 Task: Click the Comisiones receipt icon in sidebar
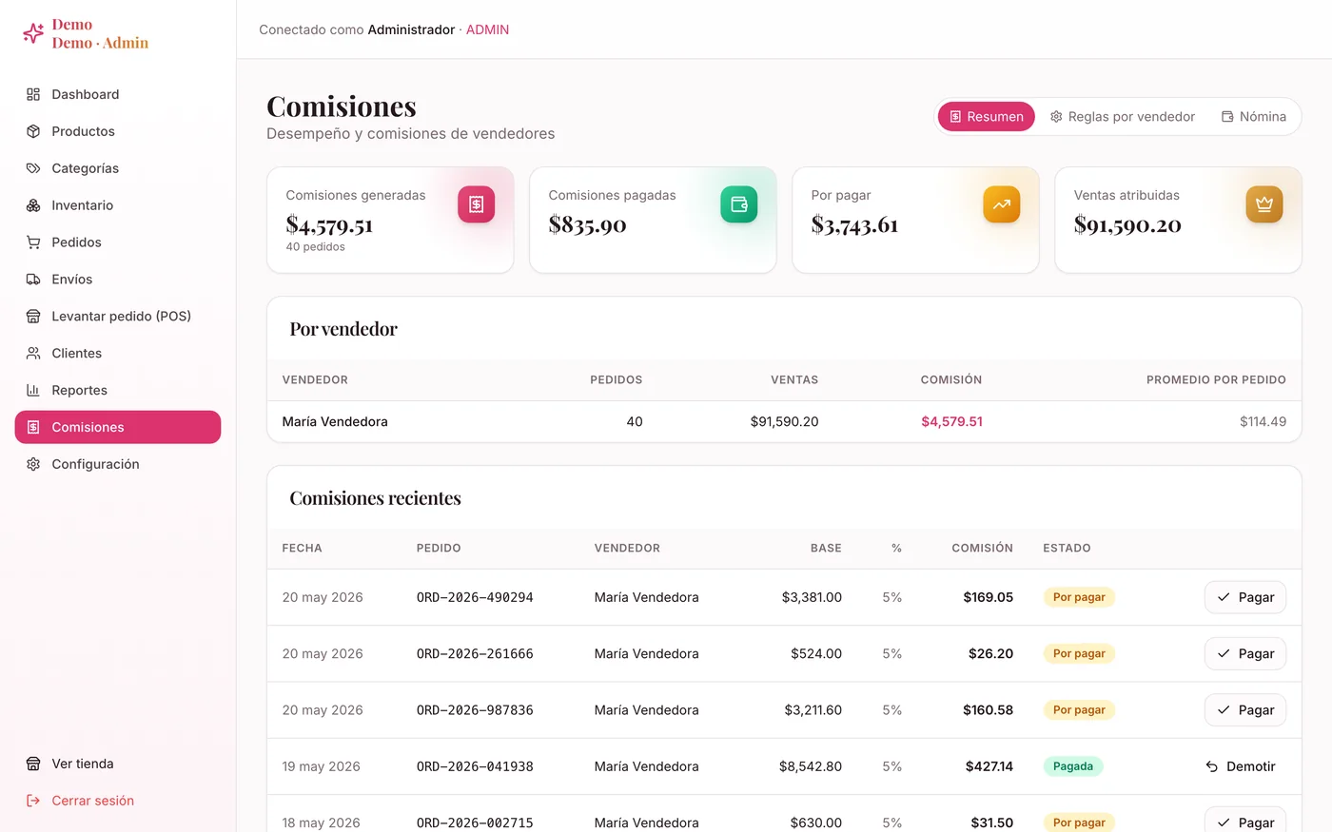click(33, 428)
